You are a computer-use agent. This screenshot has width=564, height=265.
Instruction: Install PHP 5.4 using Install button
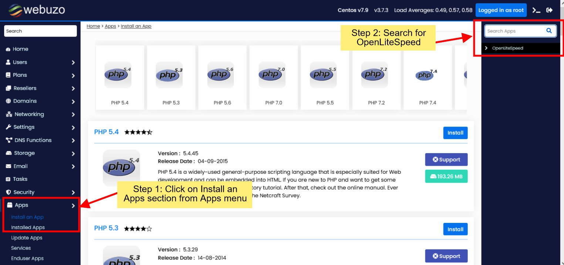click(455, 133)
